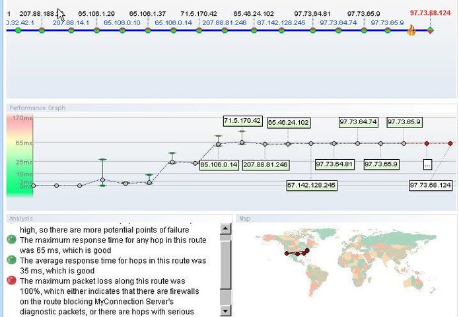Select the 71.5.170.42 graph label
This screenshot has height=317, width=459.
(x=242, y=121)
